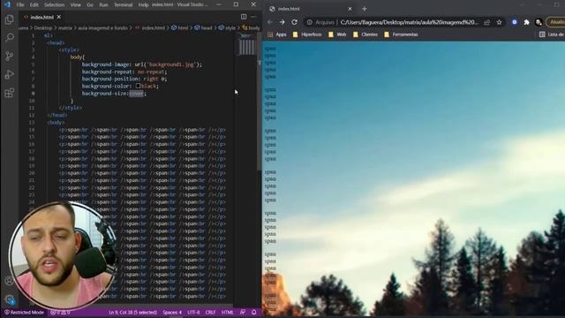Open the Run and Debug view
Screen dimensions: 565x318
click(x=10, y=74)
